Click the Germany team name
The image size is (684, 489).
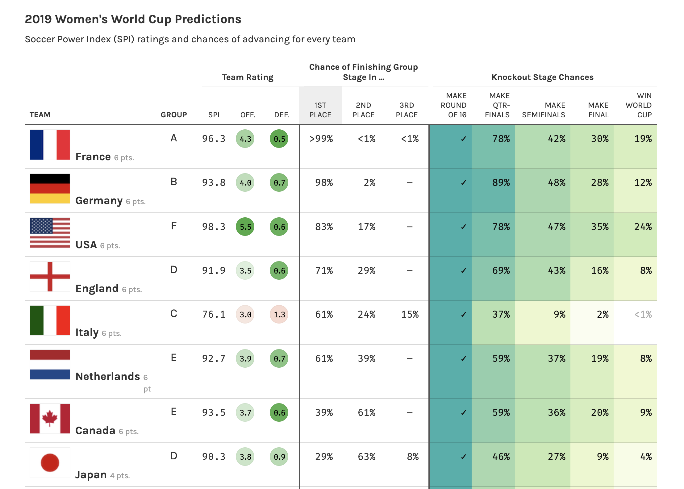pyautogui.click(x=99, y=201)
